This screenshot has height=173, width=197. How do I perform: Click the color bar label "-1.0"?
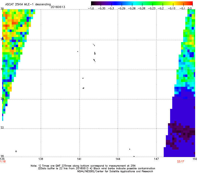point(91,9)
